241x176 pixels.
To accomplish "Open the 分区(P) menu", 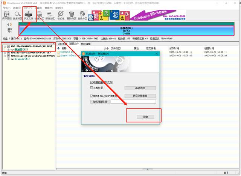I will tap(27, 8).
